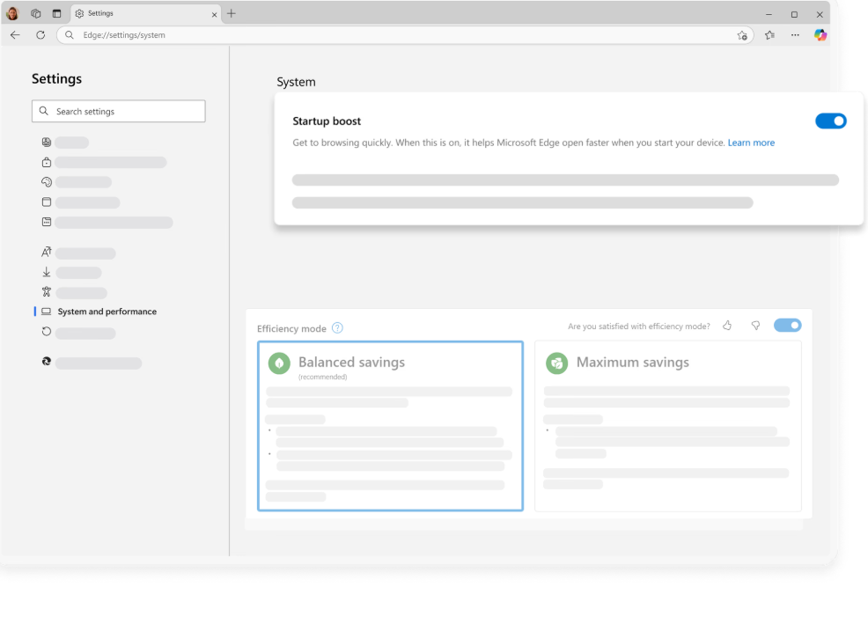Add this page to favorites
868x631 pixels.
click(x=742, y=35)
